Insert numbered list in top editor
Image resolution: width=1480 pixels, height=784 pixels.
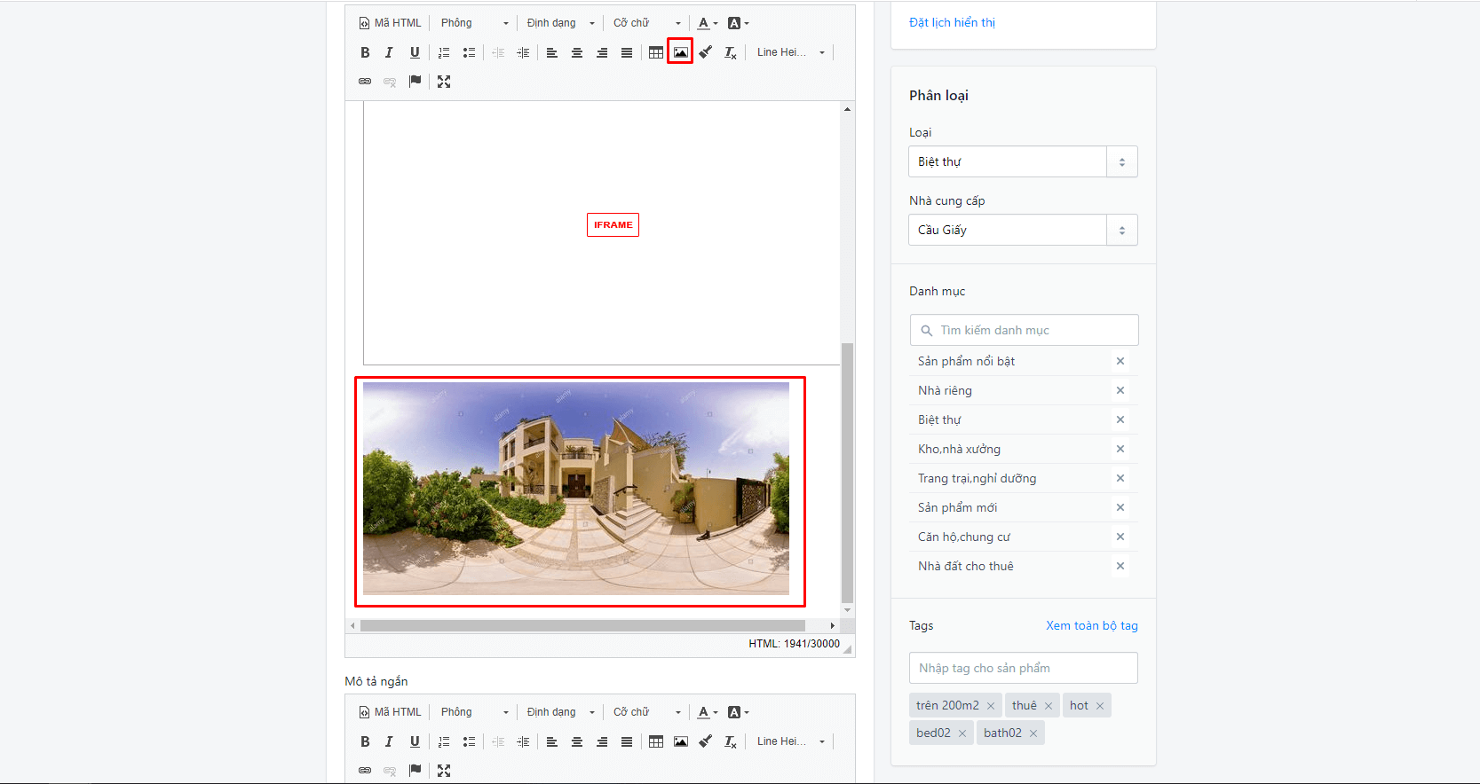(444, 52)
